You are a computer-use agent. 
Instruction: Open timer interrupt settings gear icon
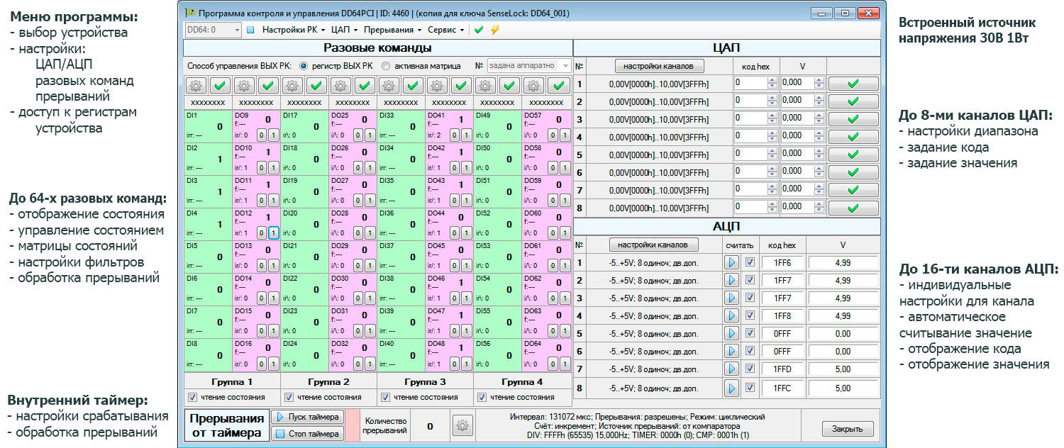click(x=462, y=426)
